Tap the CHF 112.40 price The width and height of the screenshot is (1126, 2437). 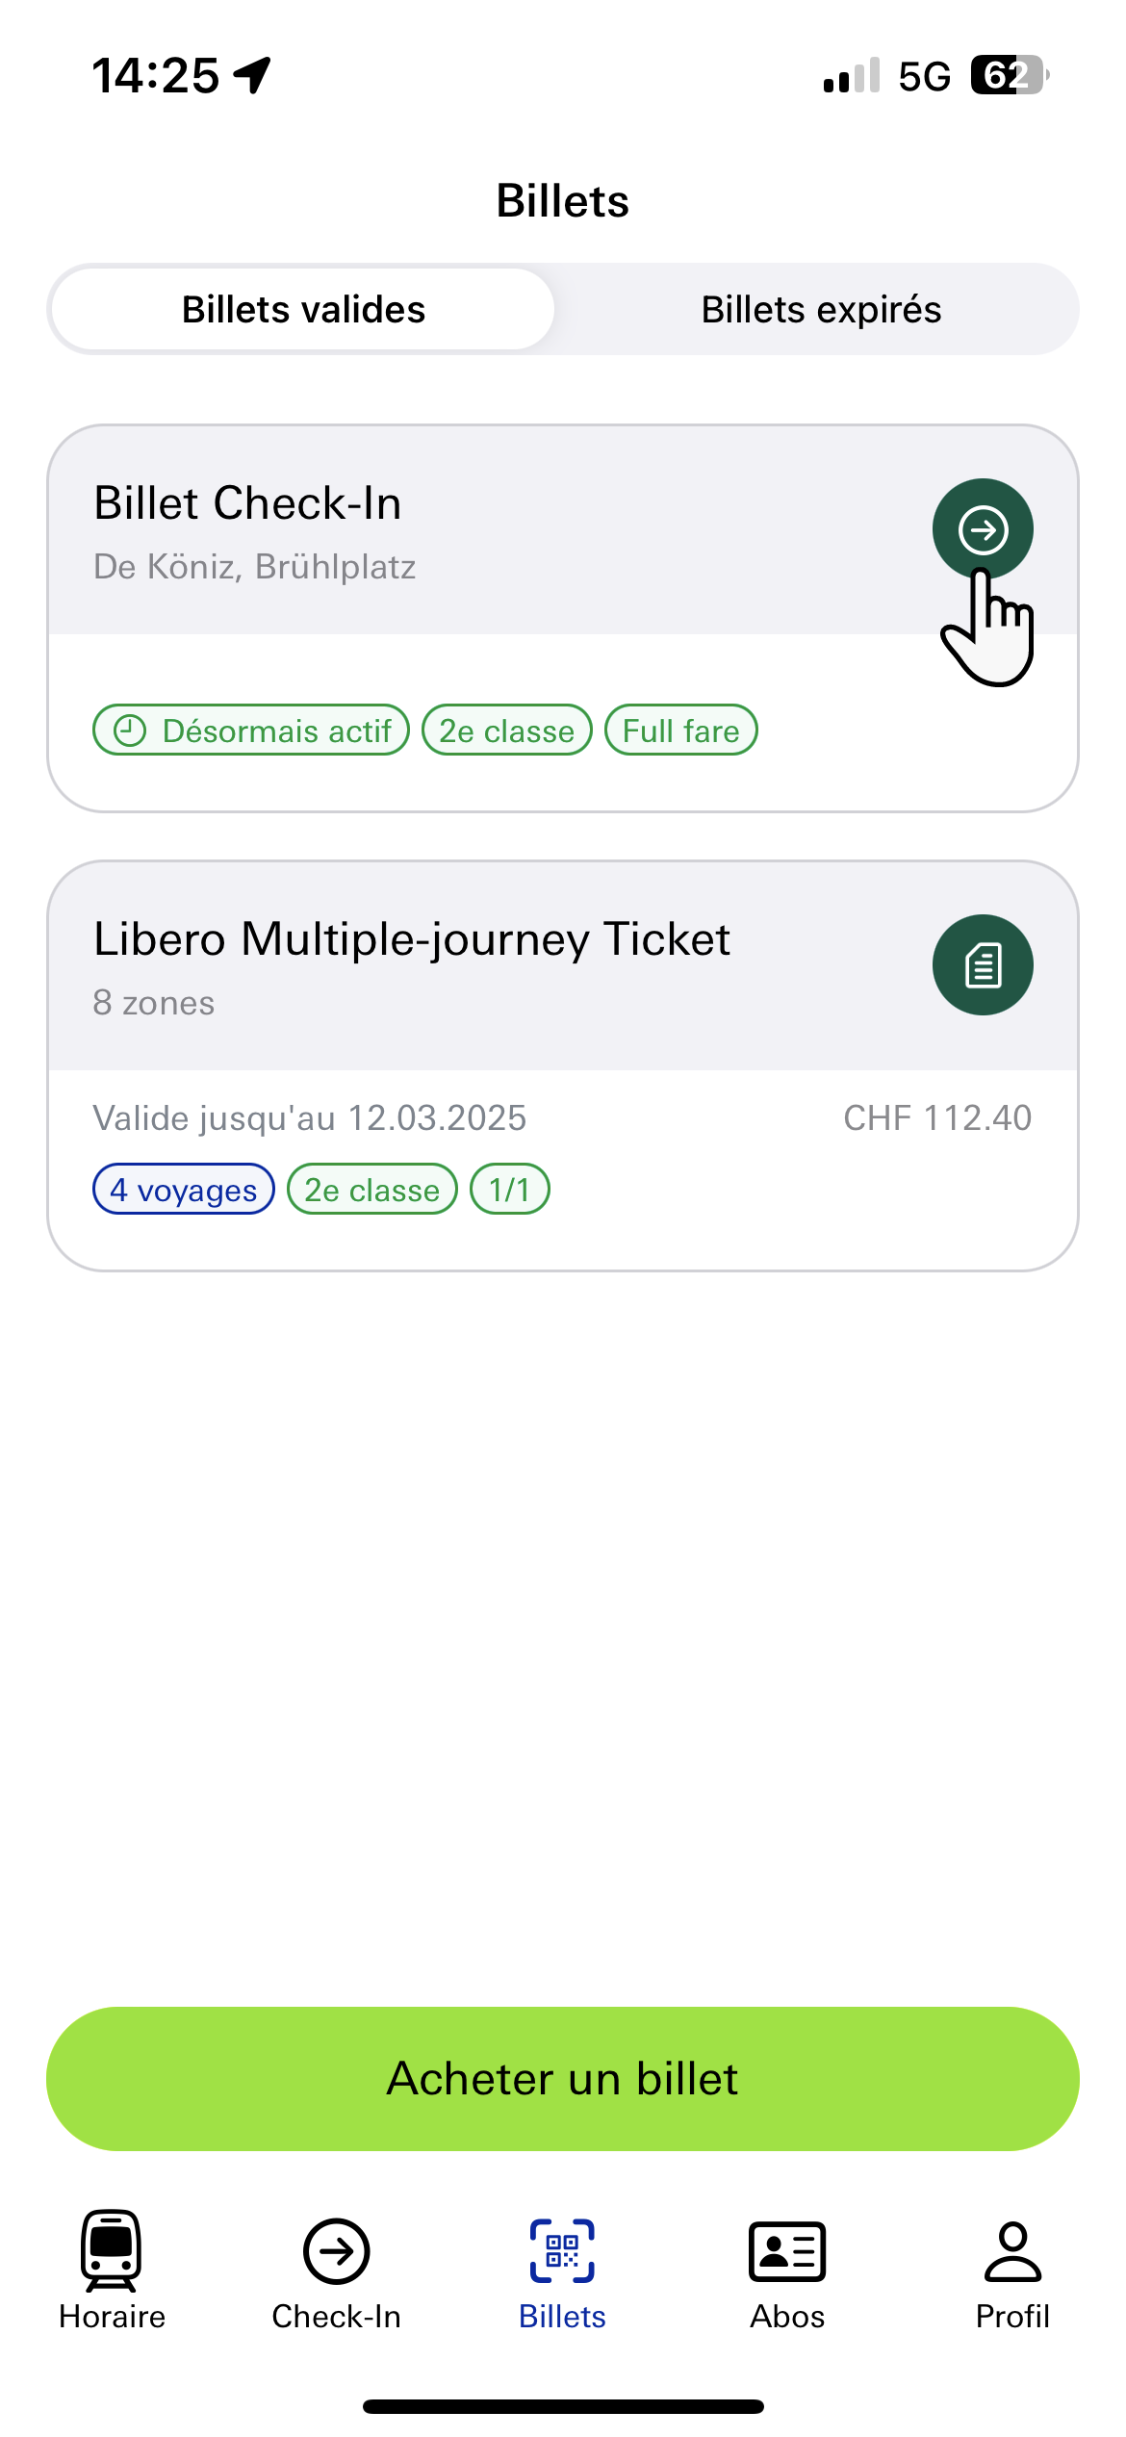(x=937, y=1118)
